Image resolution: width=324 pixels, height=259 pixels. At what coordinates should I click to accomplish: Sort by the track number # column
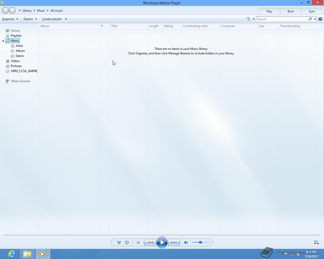105,26
